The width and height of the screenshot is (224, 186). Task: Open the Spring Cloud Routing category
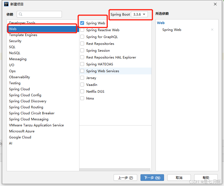coord(43,107)
